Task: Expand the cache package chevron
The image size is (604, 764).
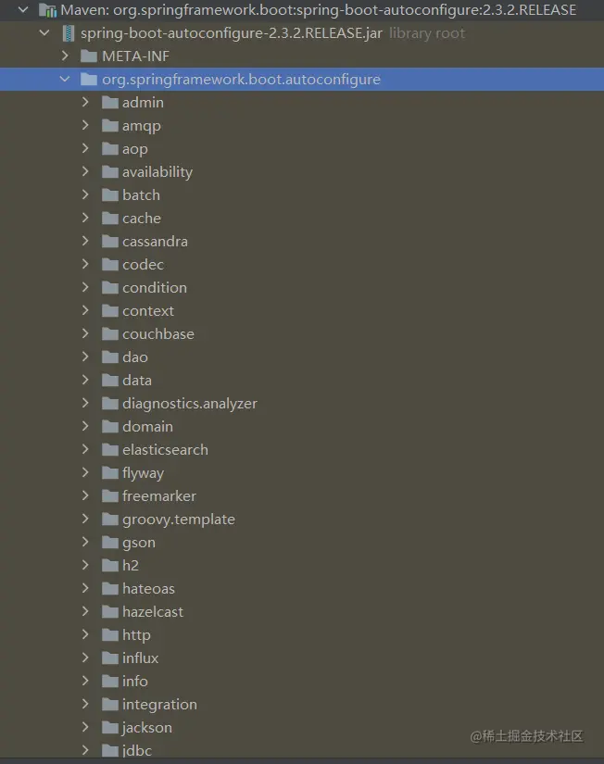Action: pos(85,218)
